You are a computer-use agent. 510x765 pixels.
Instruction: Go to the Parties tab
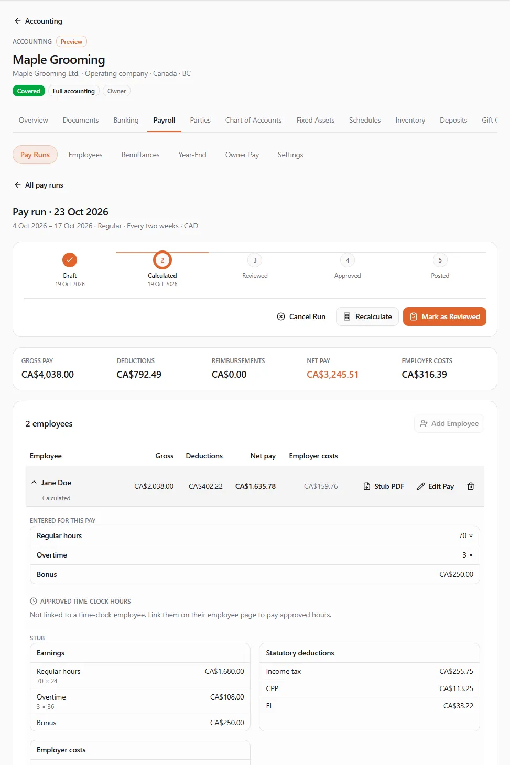(x=200, y=120)
